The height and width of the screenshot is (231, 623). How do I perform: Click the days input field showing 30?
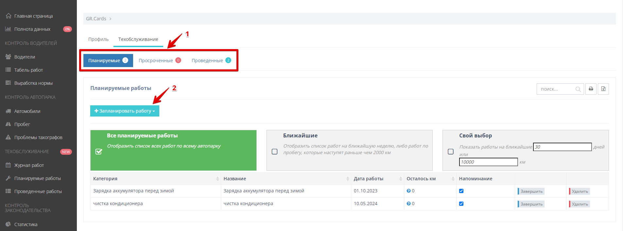pos(562,147)
